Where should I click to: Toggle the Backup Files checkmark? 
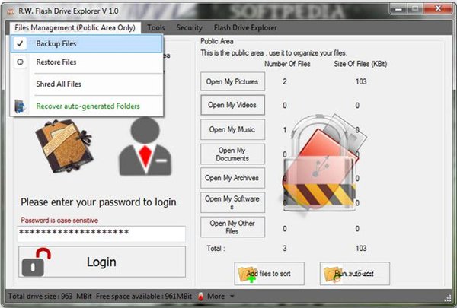(20, 43)
